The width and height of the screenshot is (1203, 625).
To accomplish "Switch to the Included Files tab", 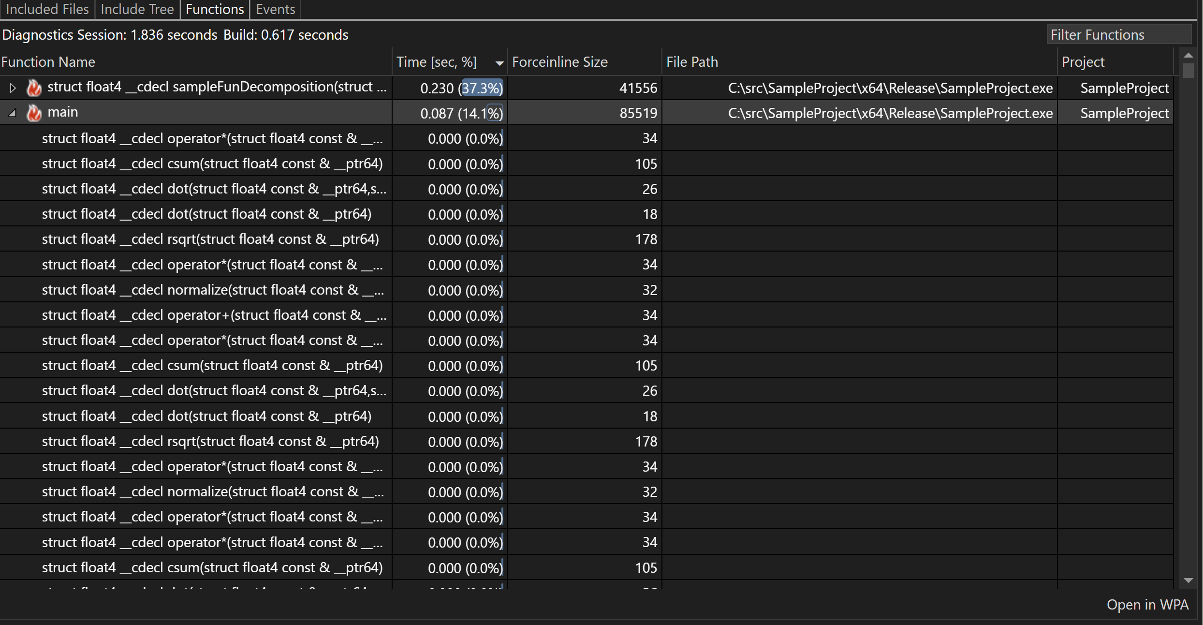I will click(x=45, y=9).
